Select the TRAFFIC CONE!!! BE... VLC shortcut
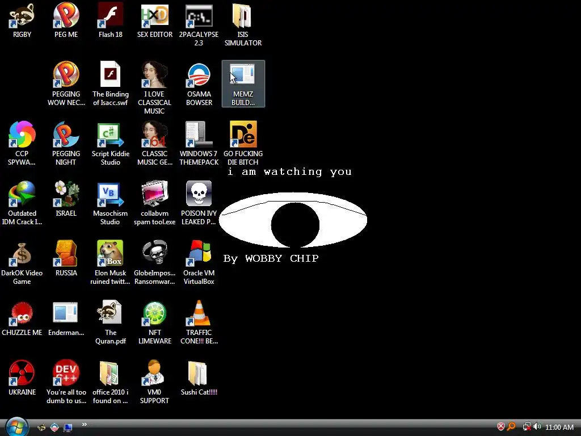581x436 pixels. (x=199, y=322)
